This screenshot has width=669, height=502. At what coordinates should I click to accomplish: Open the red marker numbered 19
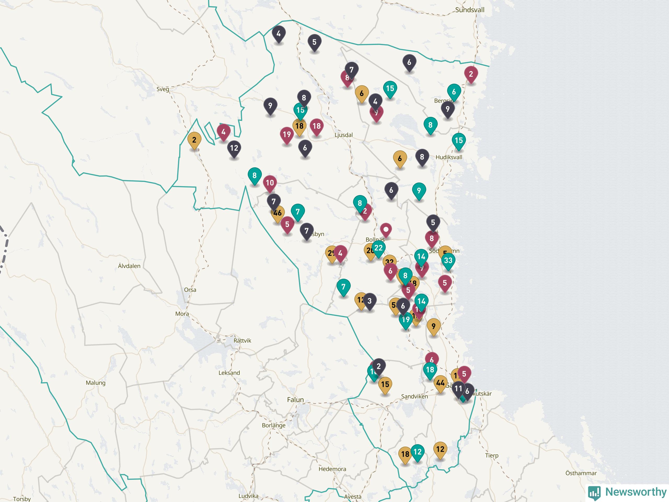coord(287,134)
